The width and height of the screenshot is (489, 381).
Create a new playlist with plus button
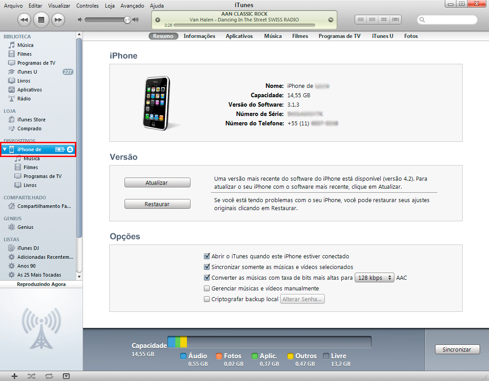click(x=14, y=377)
